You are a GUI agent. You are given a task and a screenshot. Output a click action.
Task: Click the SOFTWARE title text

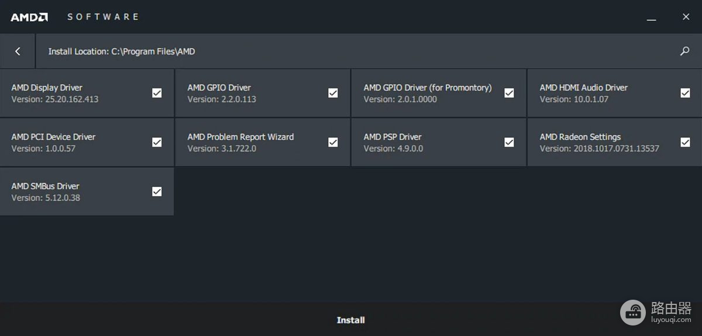[103, 17]
